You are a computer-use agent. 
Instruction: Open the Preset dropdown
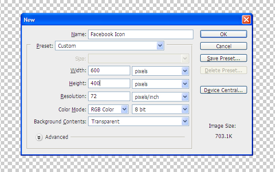(110, 46)
